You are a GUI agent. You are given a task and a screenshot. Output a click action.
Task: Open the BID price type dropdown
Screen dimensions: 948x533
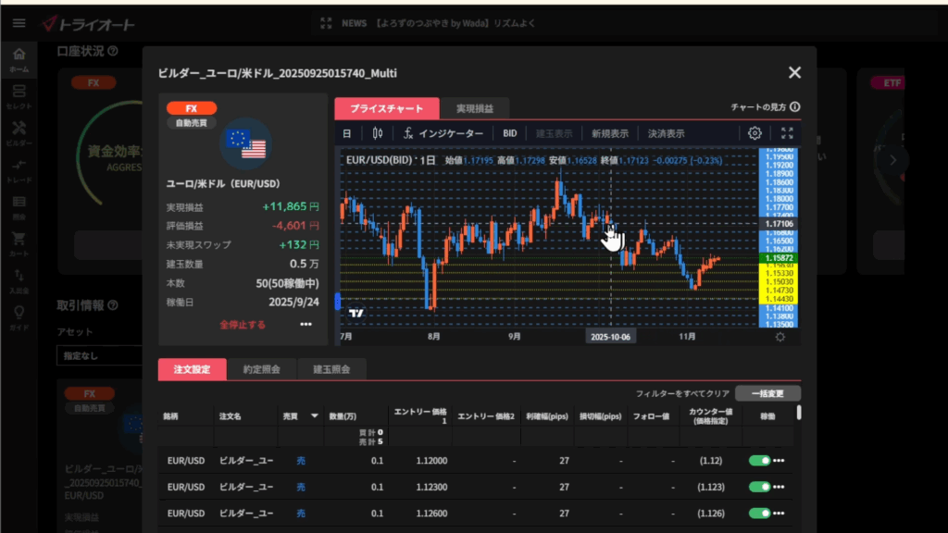[x=510, y=133]
